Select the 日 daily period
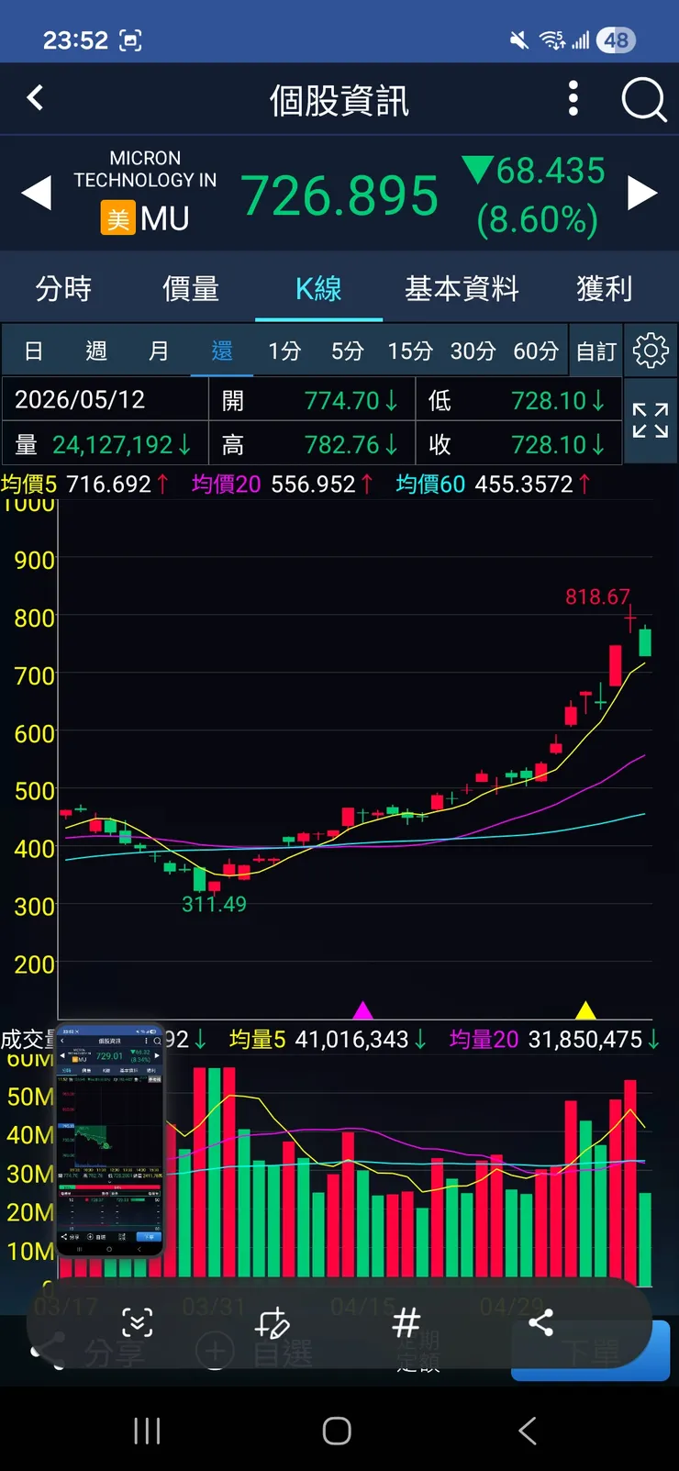Screen dimensions: 679x1471 pos(34,351)
